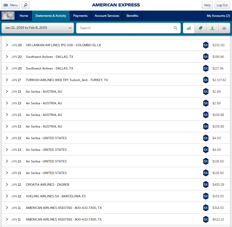Select VUELING AIRLINES SA - BARCELONA, ES text
Viewport: 232px width, 227px height.
[56, 196]
